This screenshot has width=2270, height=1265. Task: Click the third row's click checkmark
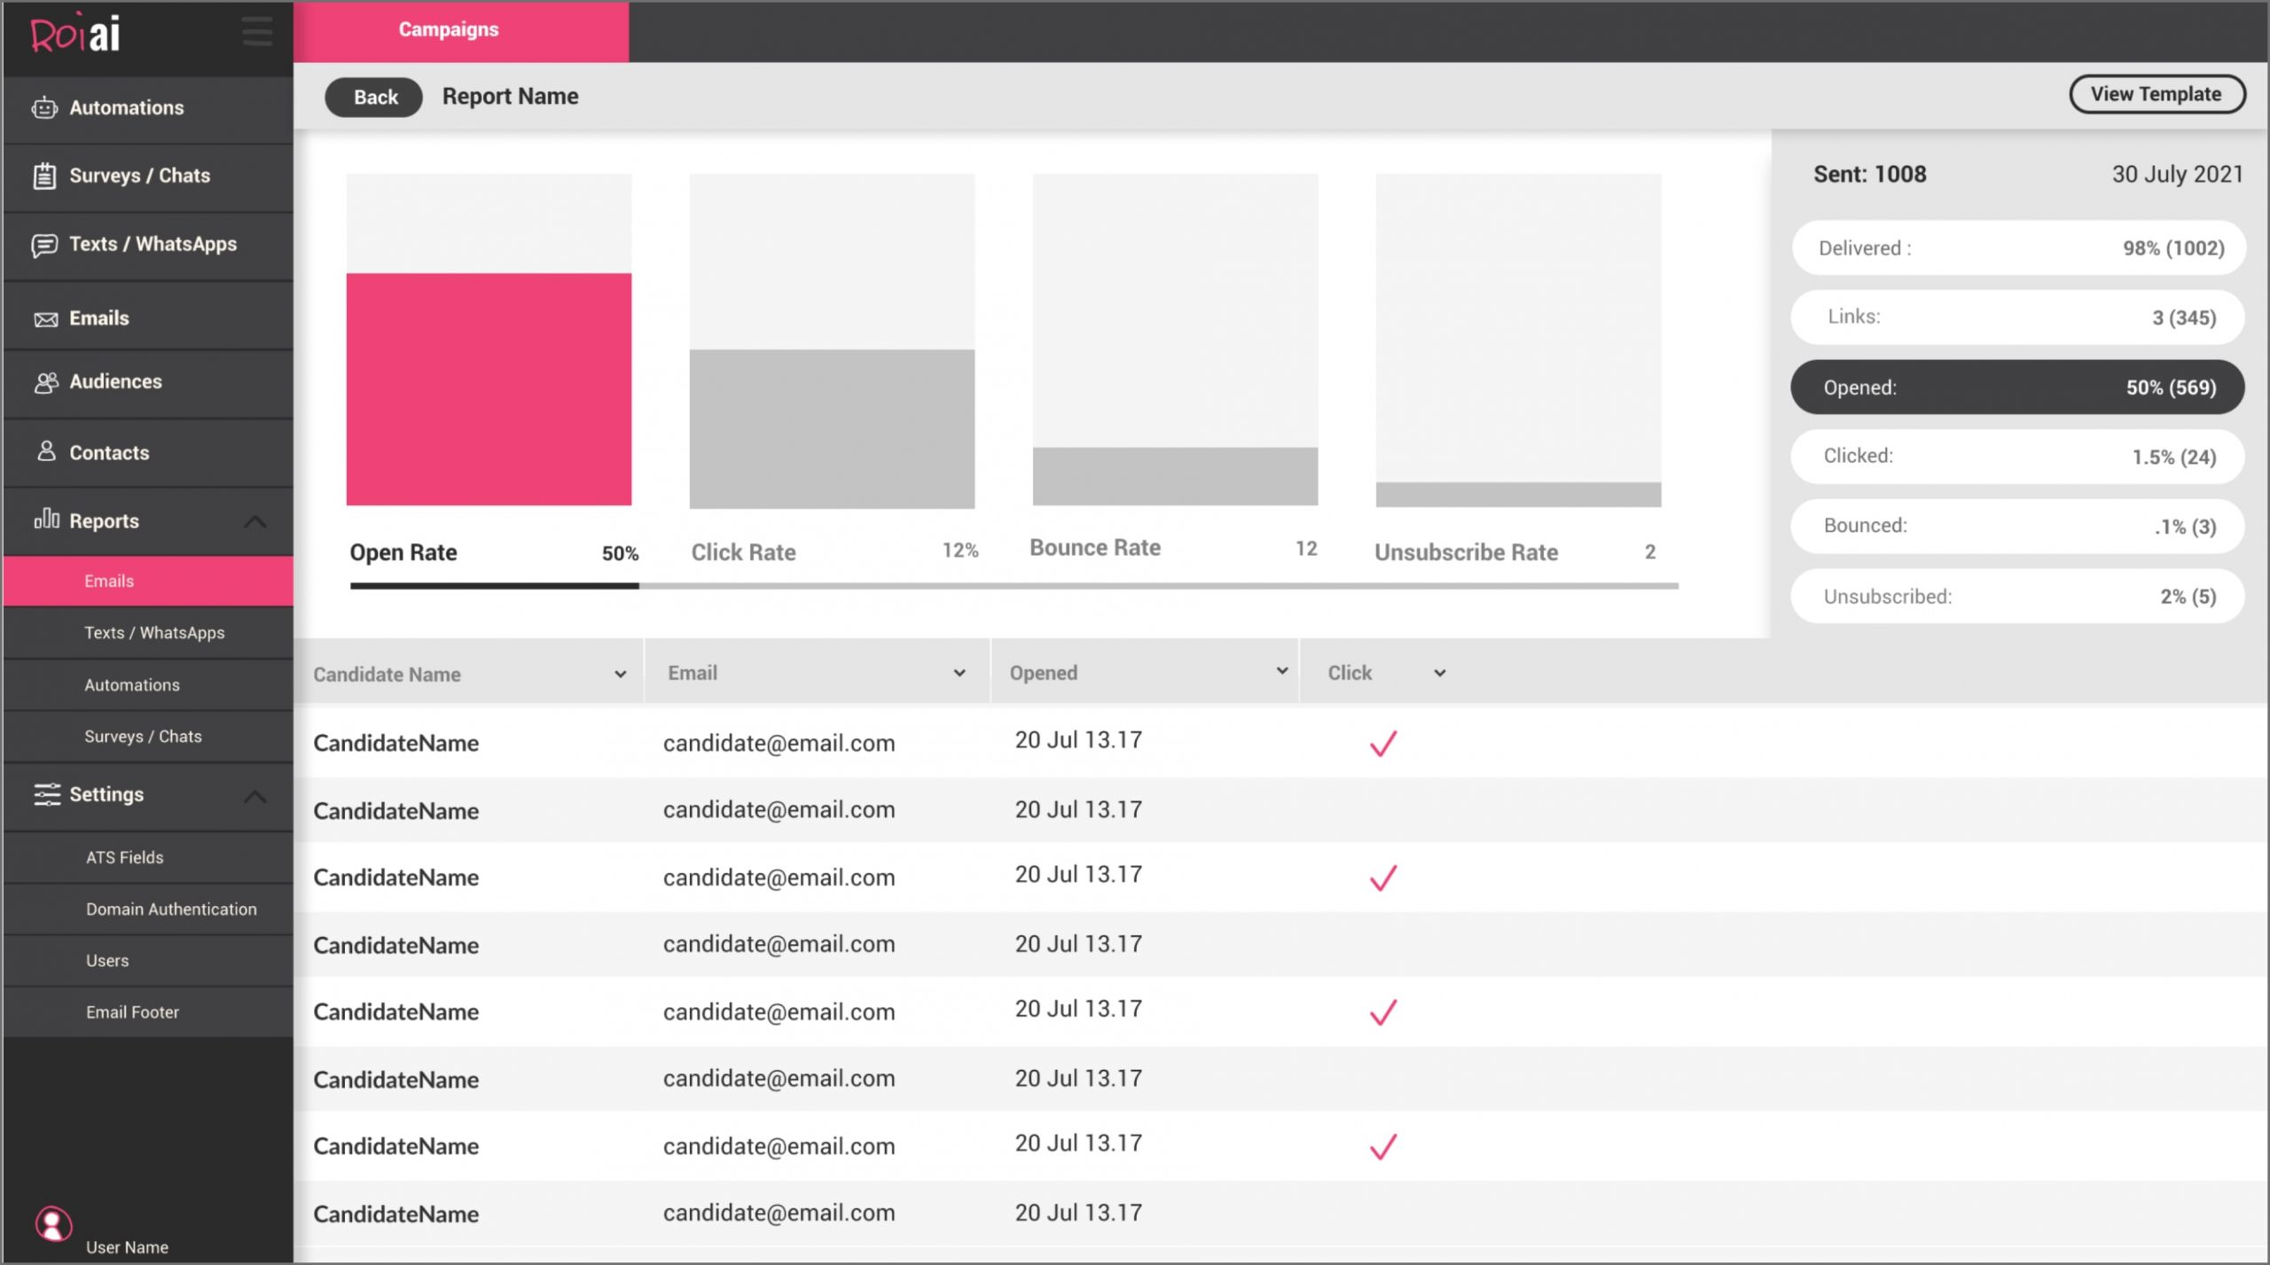(x=1383, y=878)
